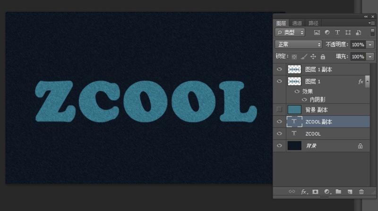
Task: Hide the 背景 layer
Action: coord(279,146)
